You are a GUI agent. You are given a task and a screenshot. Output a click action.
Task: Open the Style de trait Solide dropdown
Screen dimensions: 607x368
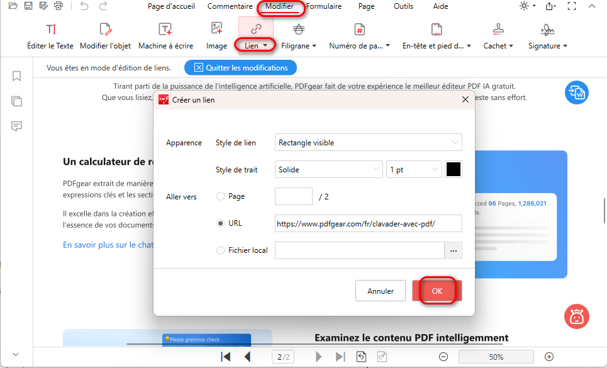pyautogui.click(x=329, y=169)
